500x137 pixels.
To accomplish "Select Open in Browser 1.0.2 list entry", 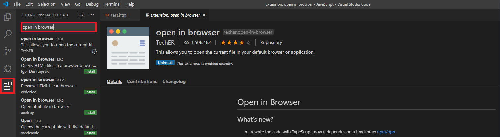I will 58,65.
